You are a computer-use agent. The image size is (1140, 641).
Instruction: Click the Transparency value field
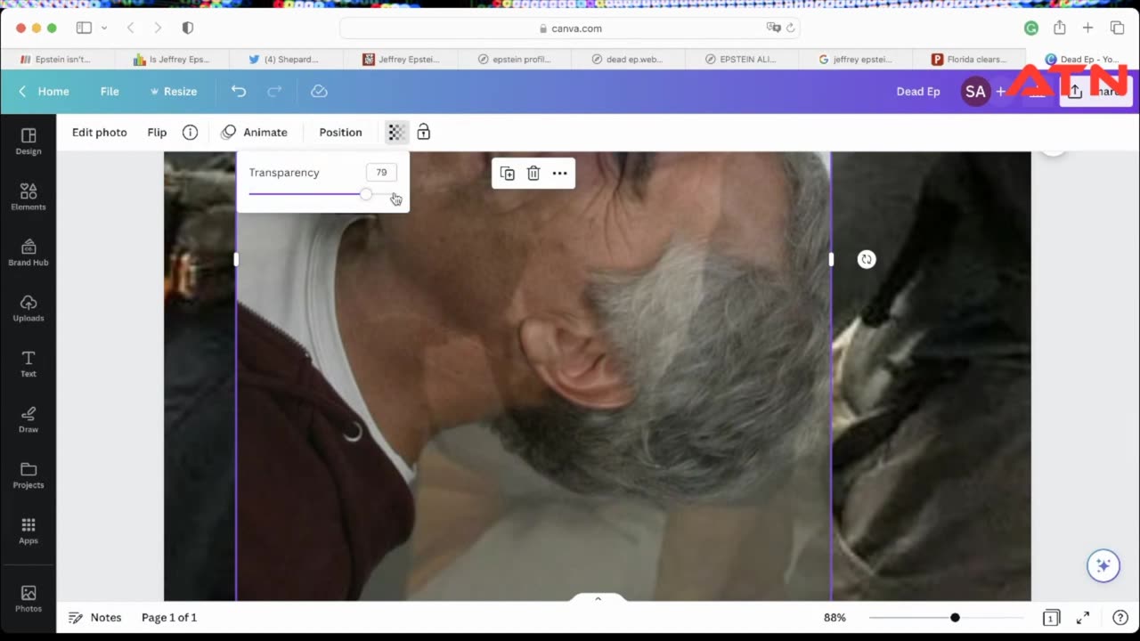point(381,173)
